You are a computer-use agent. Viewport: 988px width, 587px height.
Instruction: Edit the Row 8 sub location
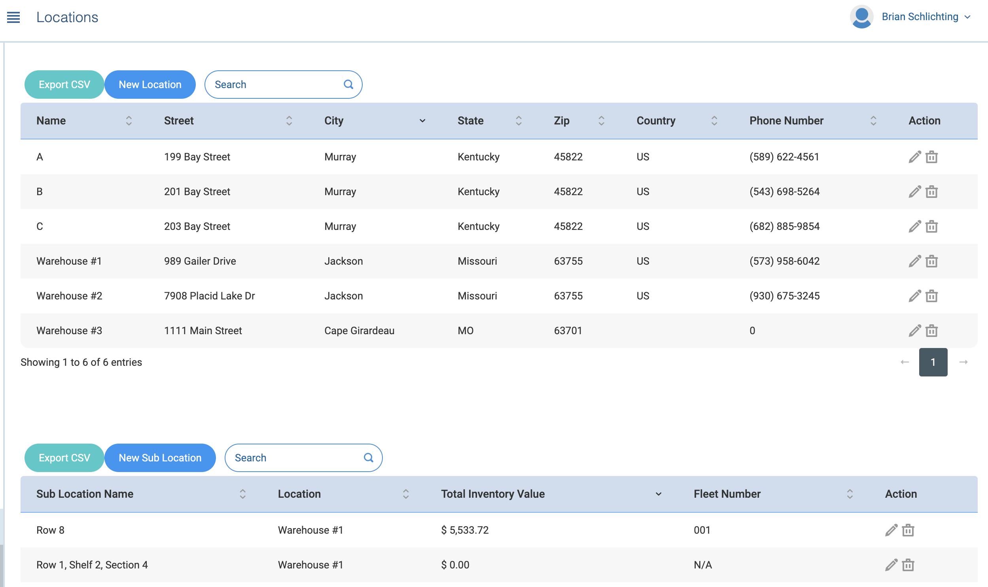(891, 530)
